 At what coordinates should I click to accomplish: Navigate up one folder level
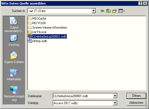[x=108, y=11]
